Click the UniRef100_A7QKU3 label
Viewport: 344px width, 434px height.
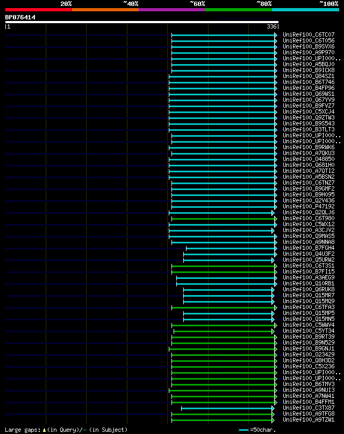tap(309, 153)
